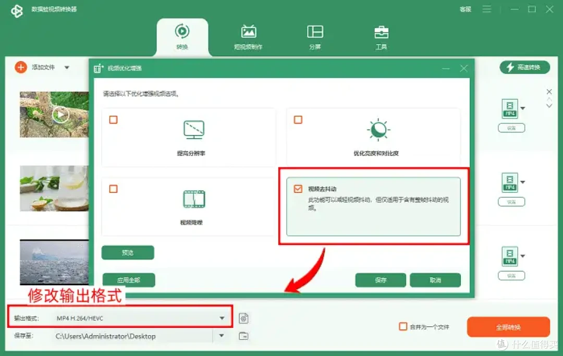Click the 保存 save button
The image size is (563, 356).
(381, 280)
